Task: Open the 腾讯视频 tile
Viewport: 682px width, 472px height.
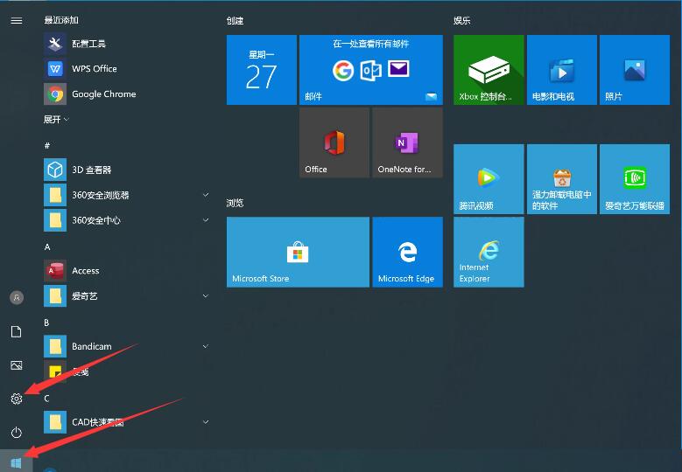Action: click(x=489, y=179)
